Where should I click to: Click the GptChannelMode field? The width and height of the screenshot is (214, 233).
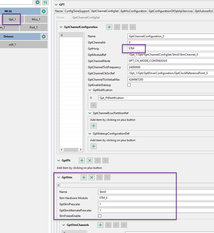click(x=171, y=61)
